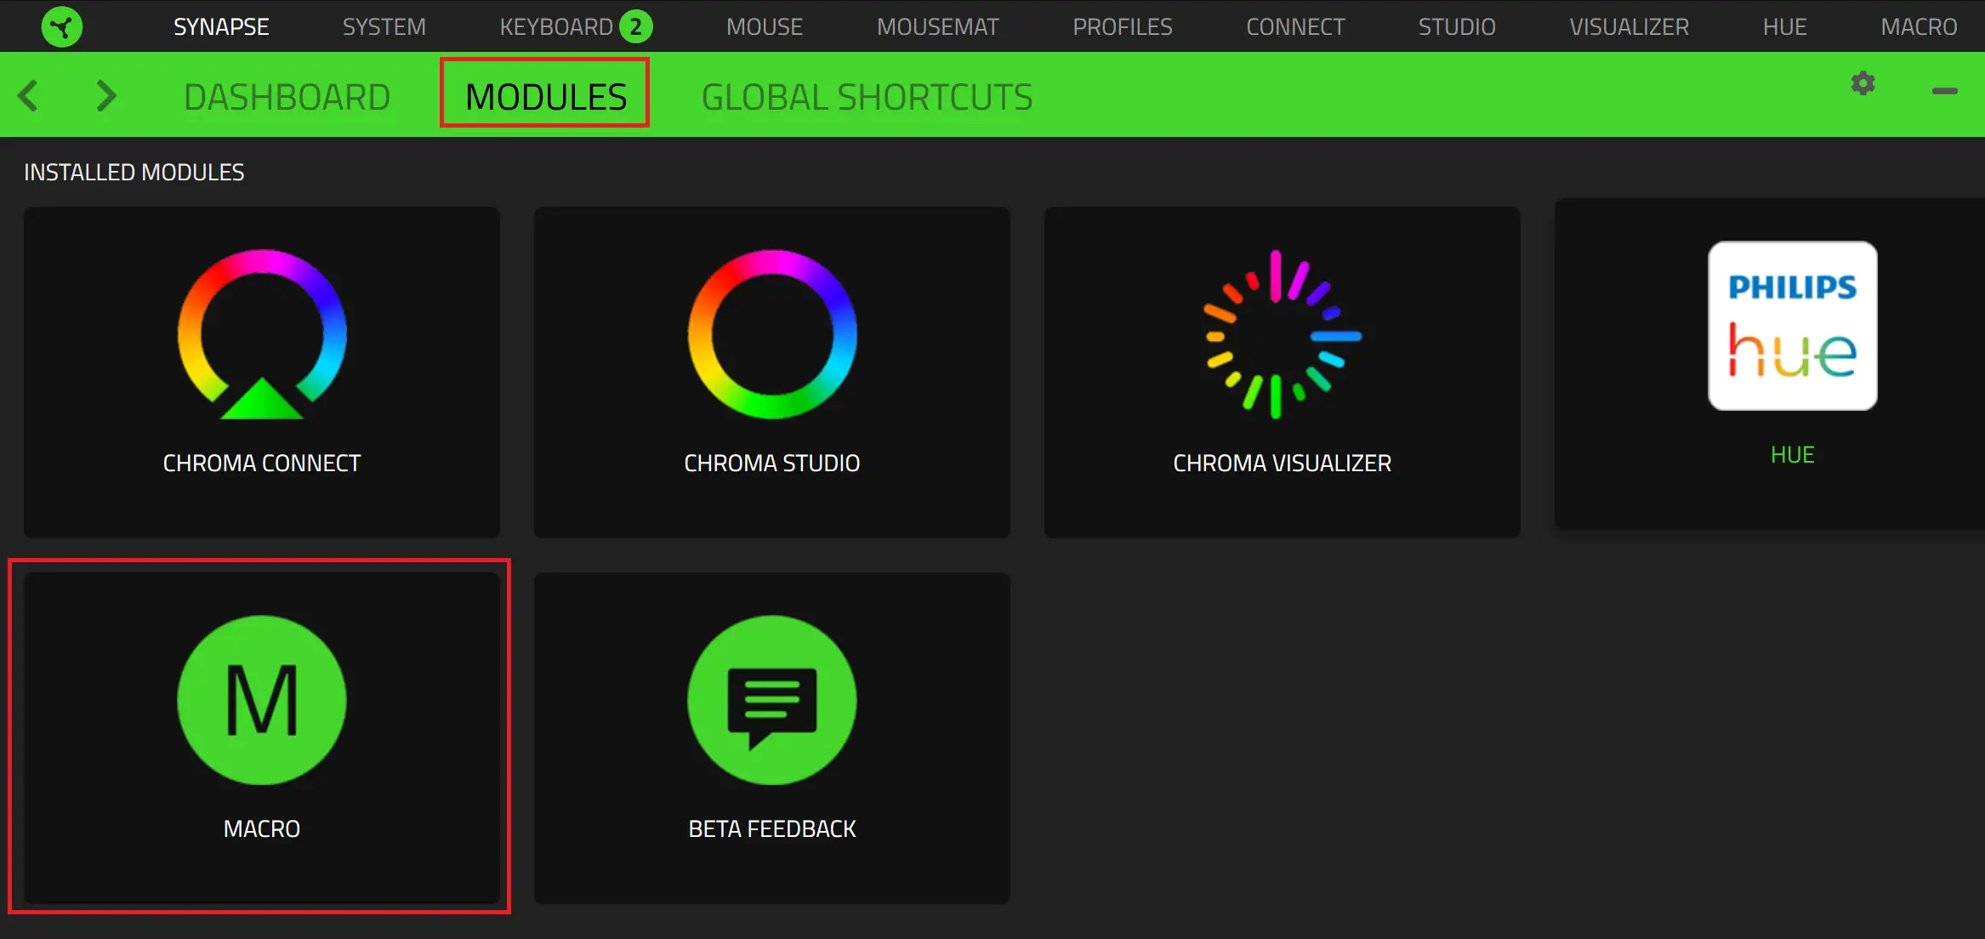Open the GLOBAL SHORTCUTS tab
This screenshot has height=939, width=1985.
coord(866,95)
